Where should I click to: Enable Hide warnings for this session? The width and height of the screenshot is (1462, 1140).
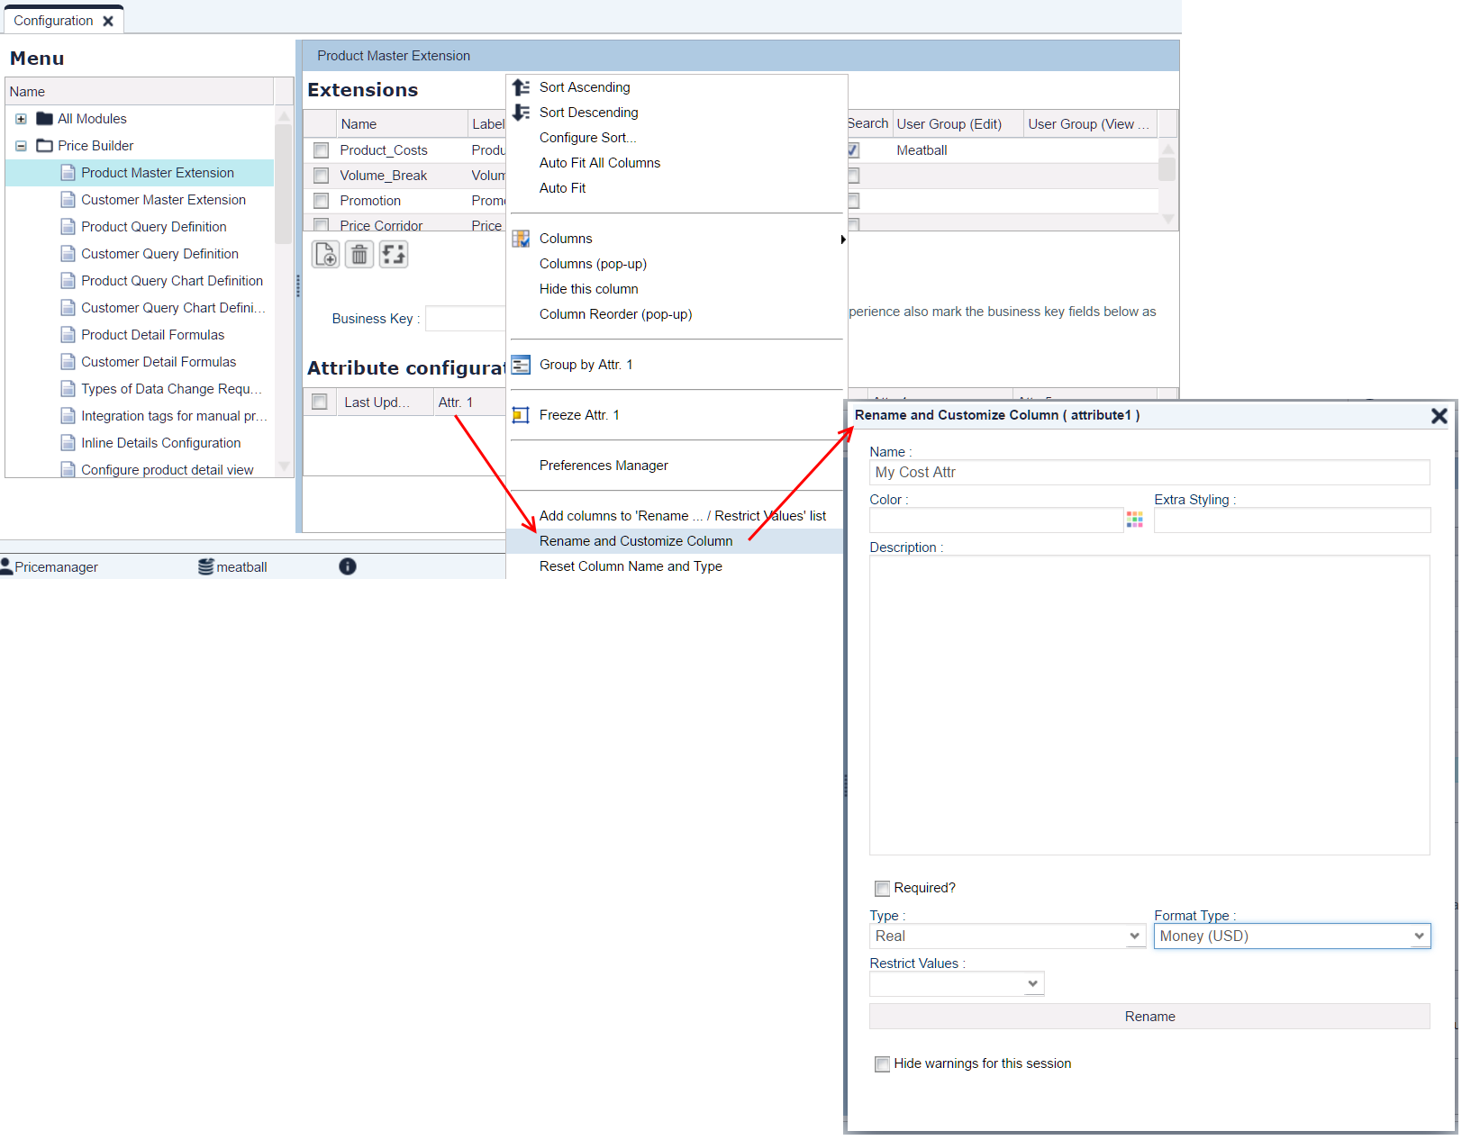882,1064
